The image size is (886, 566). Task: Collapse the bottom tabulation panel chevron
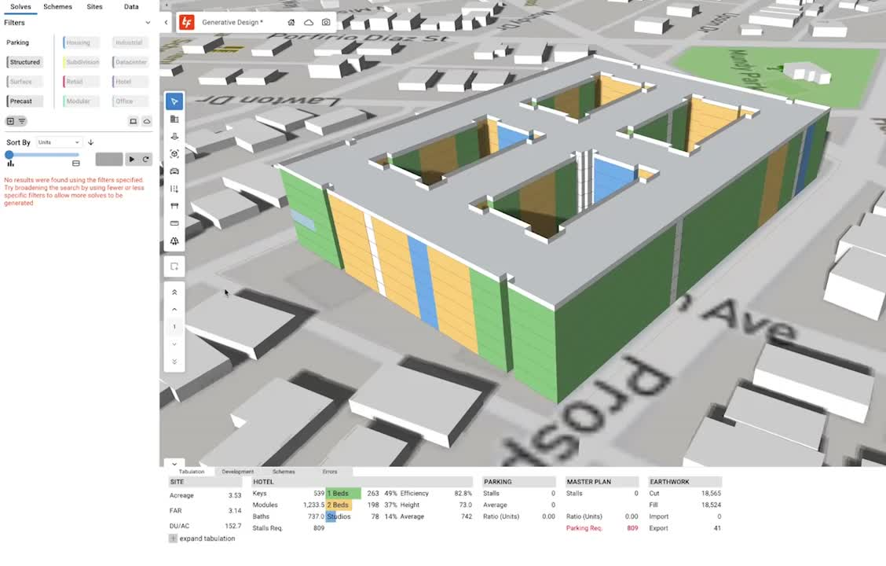click(x=174, y=464)
